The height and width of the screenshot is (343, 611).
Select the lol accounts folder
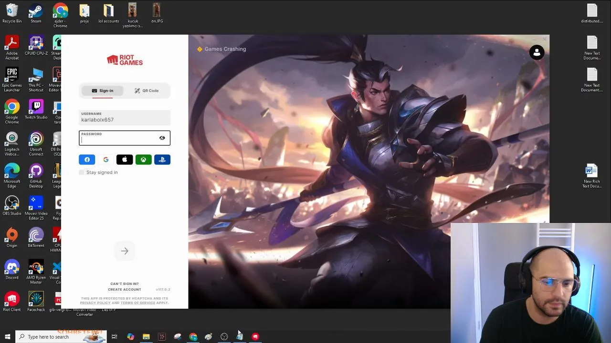pyautogui.click(x=108, y=13)
